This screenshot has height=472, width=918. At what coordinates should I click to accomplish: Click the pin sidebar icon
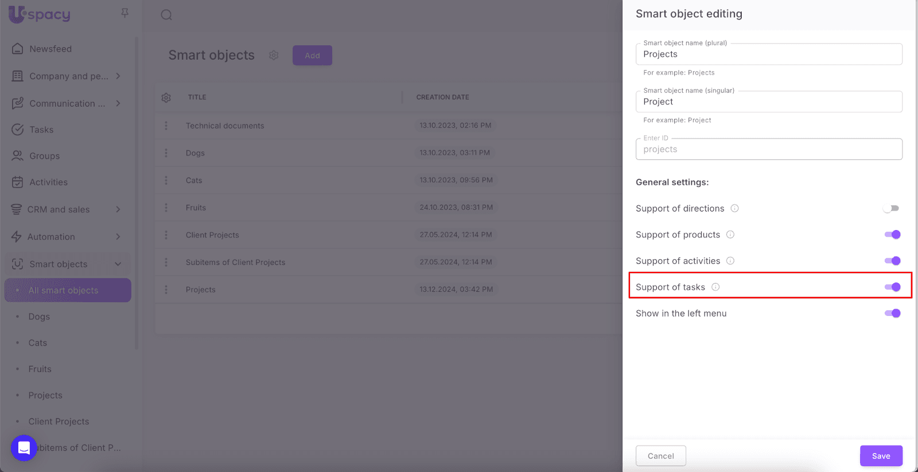pos(125,13)
